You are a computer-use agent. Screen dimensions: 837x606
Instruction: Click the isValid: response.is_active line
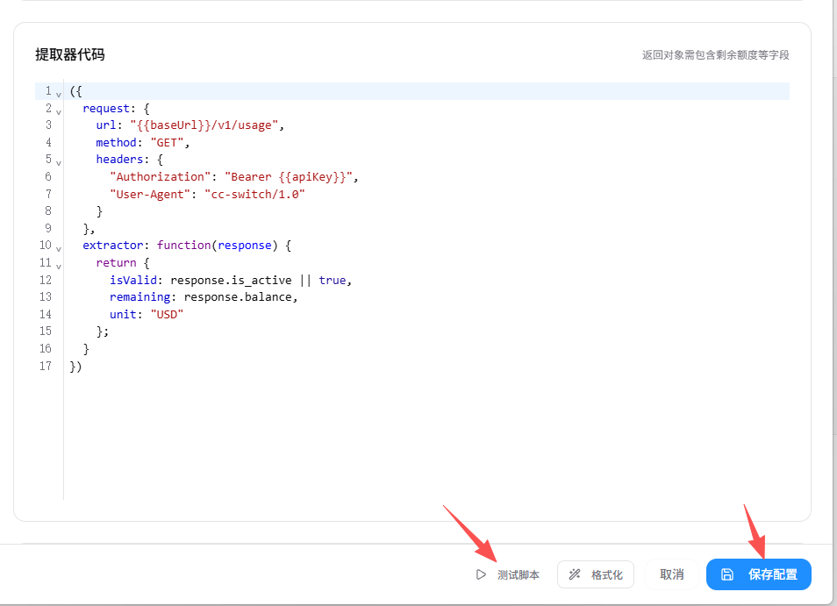tap(231, 280)
